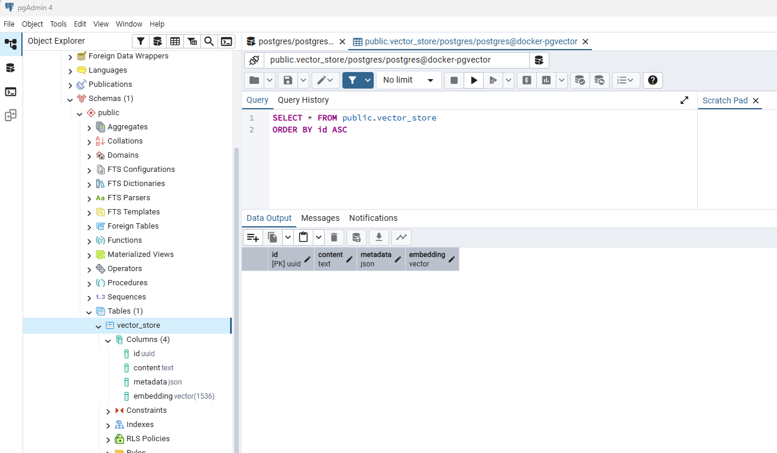Open the execute options dropdown arrow
This screenshot has height=453, width=777.
pyautogui.click(x=509, y=80)
